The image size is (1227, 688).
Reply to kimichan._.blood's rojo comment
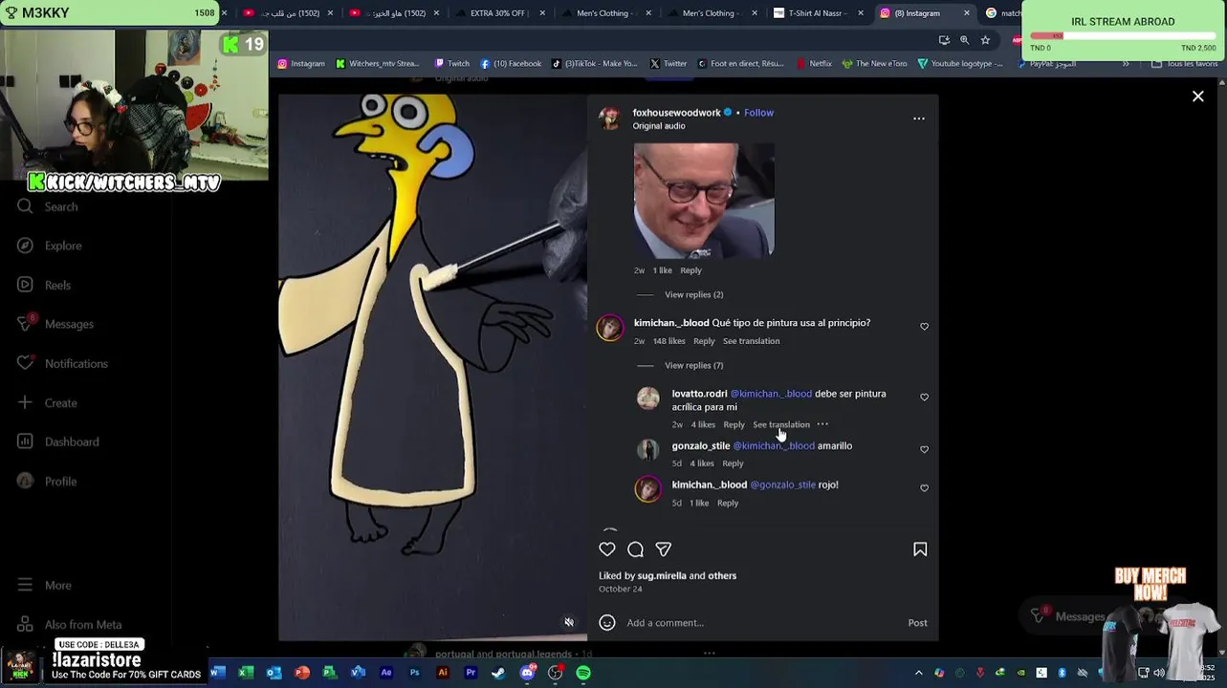pos(728,503)
